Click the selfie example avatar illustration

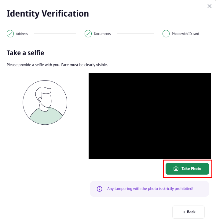pyautogui.click(x=45, y=102)
